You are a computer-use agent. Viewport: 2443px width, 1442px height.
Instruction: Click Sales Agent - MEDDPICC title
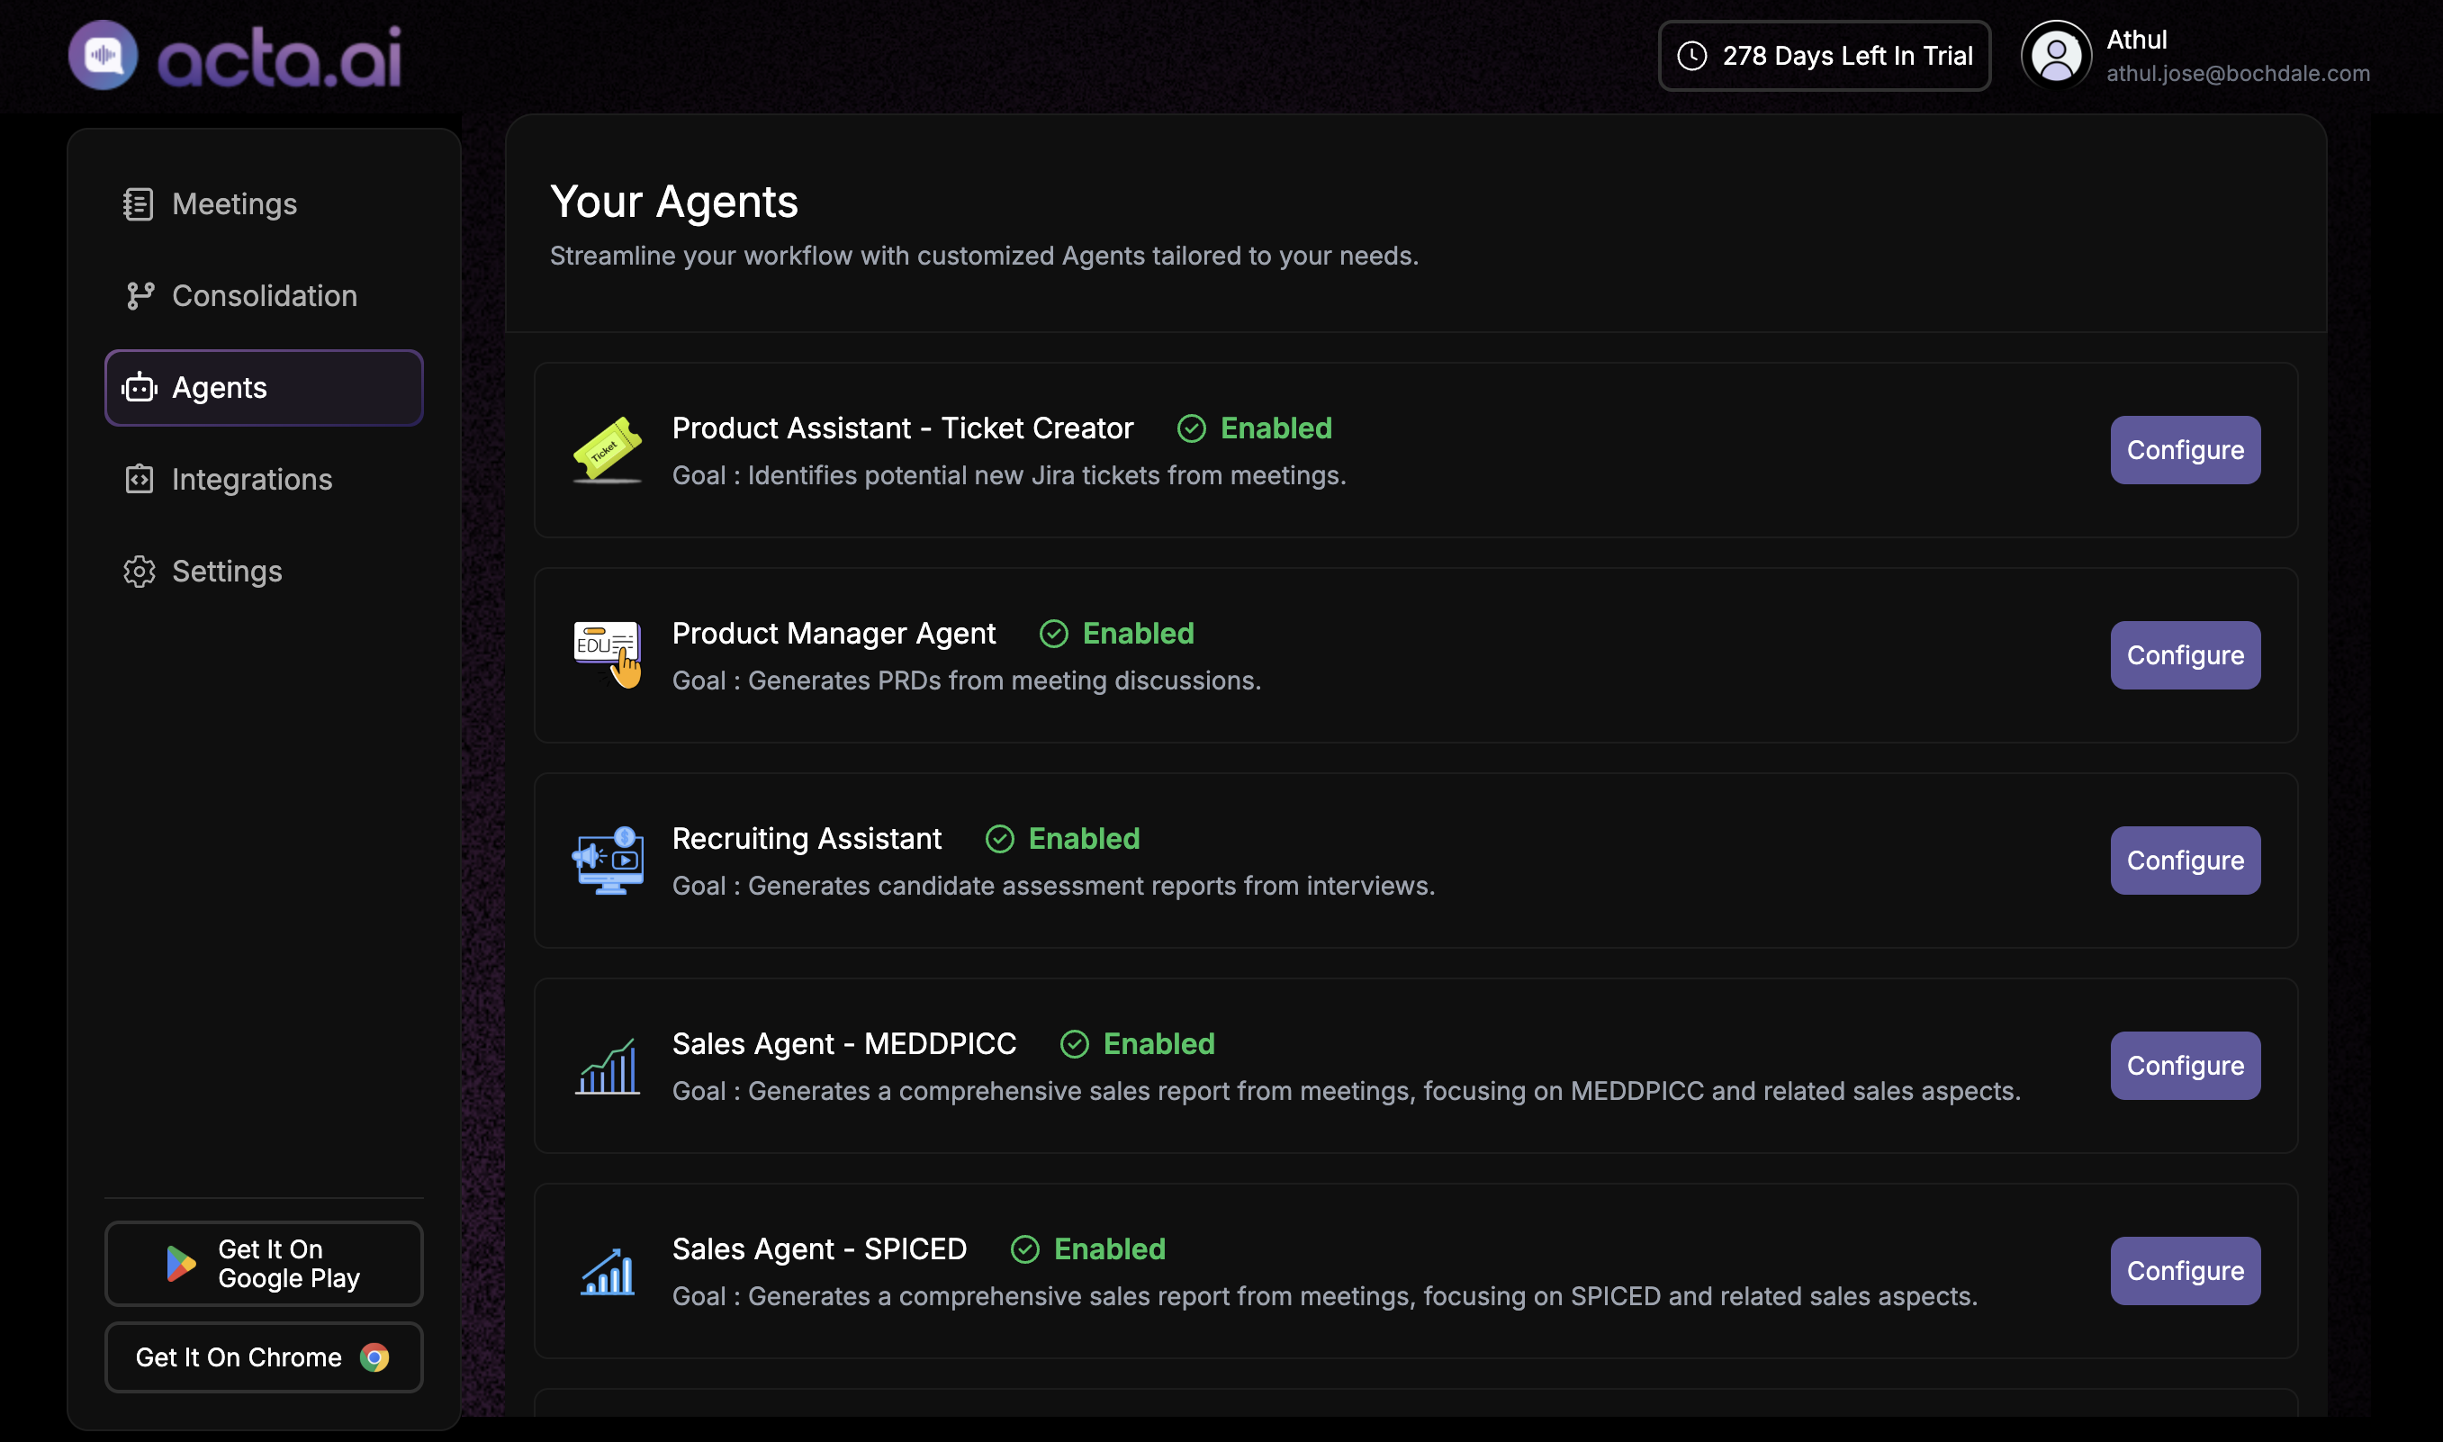[x=843, y=1043]
